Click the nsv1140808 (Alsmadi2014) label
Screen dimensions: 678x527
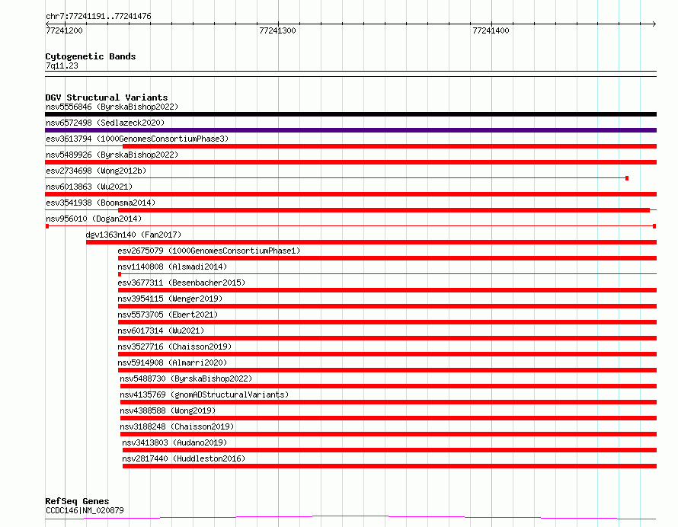click(172, 267)
